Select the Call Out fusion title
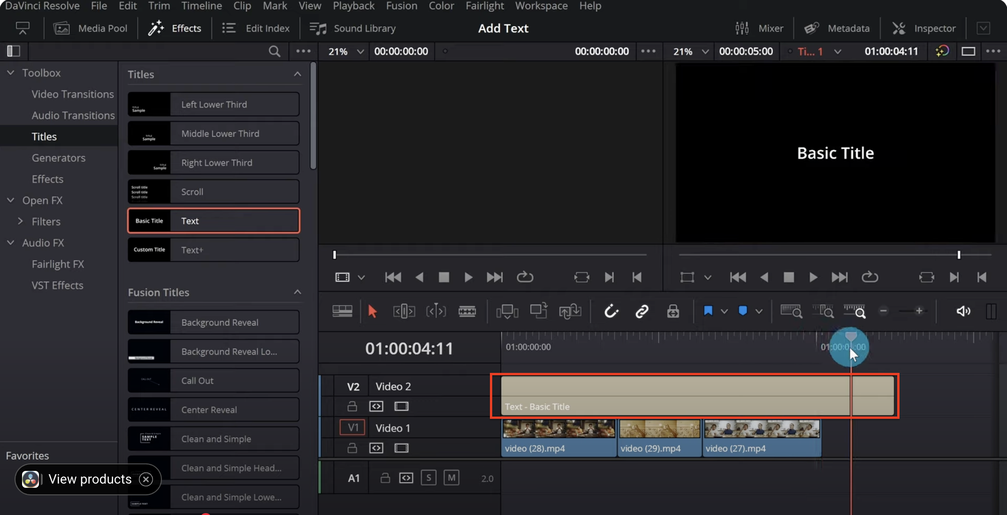 point(214,380)
